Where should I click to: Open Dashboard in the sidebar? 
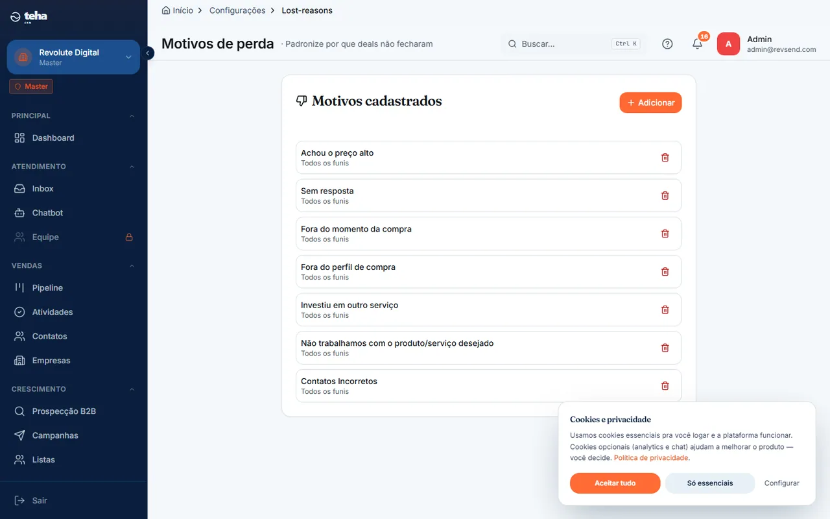[74, 138]
